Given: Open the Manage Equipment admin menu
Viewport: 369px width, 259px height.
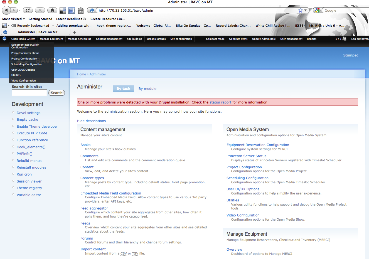Looking at the screenshot, I should 51,39.
